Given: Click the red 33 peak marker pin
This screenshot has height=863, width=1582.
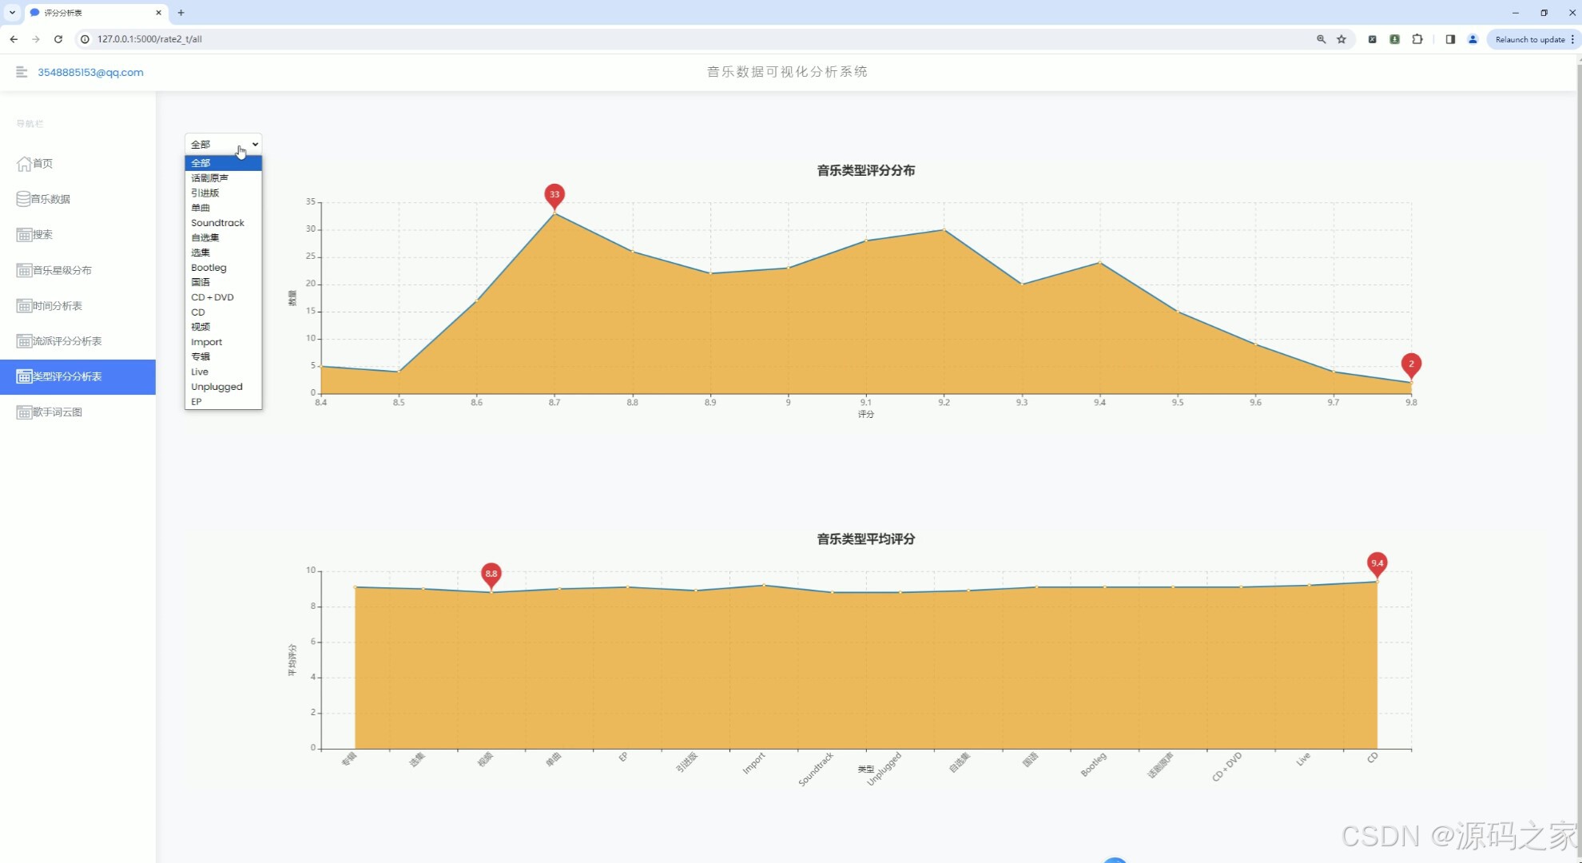Looking at the screenshot, I should 554,195.
